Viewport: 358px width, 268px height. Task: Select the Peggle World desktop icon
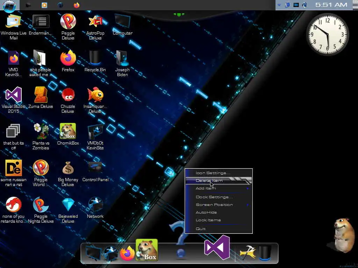click(x=41, y=173)
